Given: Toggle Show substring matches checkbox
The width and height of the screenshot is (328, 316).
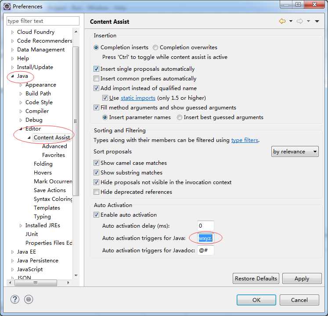Looking at the screenshot, I should tap(96, 173).
